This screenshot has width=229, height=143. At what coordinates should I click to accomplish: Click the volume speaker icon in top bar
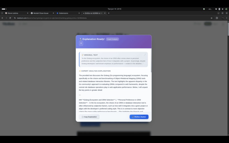coord(222,9)
